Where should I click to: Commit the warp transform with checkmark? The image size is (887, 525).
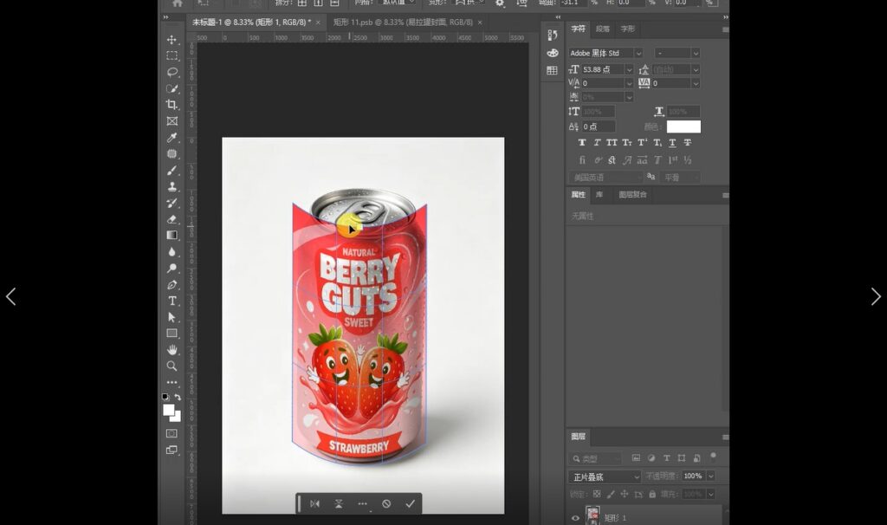(x=410, y=503)
